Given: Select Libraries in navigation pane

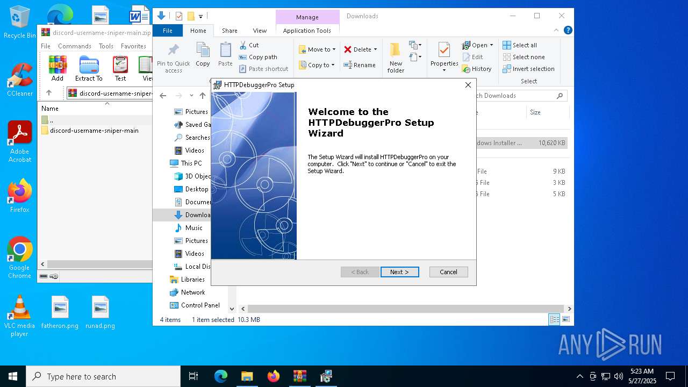Looking at the screenshot, I should pyautogui.click(x=187, y=279).
